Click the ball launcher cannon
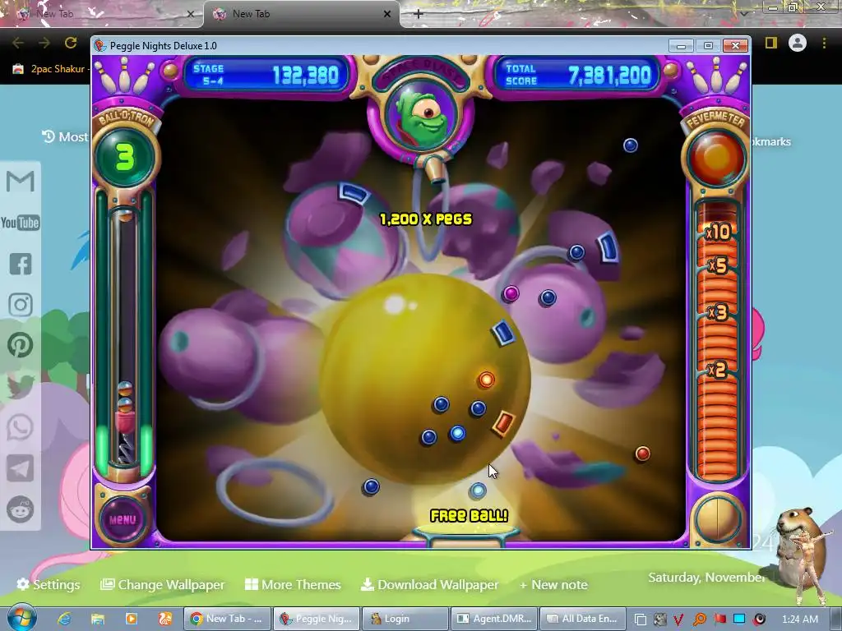 (434, 168)
